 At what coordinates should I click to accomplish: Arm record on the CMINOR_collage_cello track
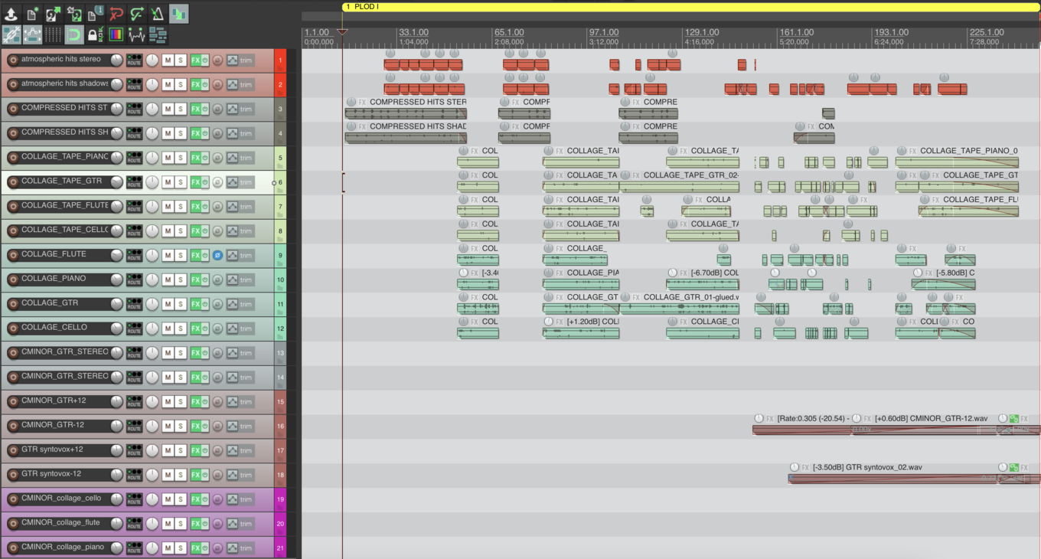click(12, 499)
